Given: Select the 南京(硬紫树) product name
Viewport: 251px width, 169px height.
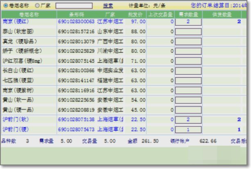Looking at the screenshot, I should (x=18, y=90).
